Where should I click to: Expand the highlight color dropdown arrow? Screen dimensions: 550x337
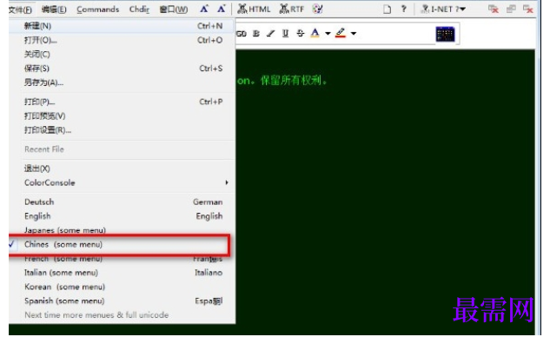354,34
